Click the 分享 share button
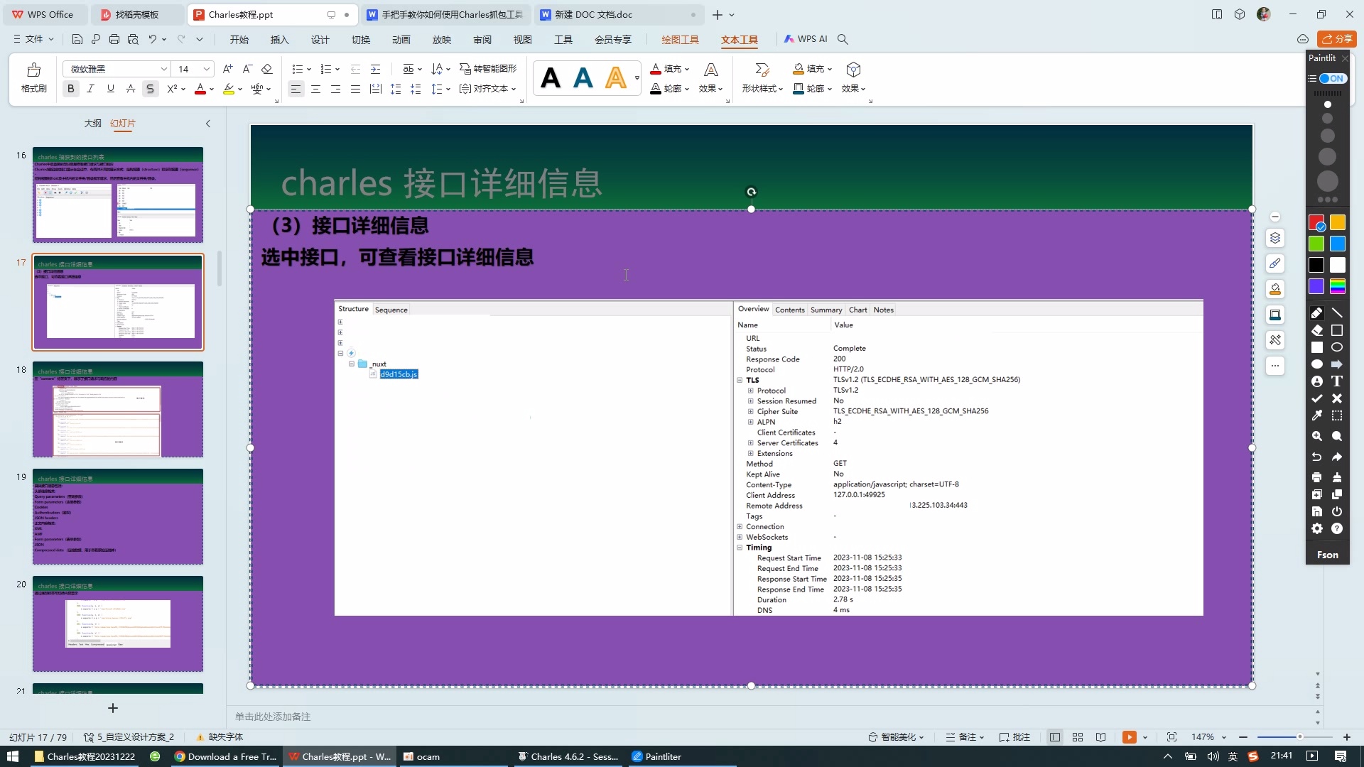The image size is (1364, 767). pyautogui.click(x=1336, y=39)
